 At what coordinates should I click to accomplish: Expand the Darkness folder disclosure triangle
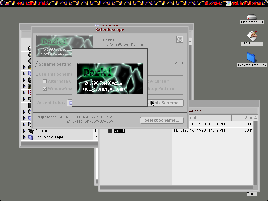24,131
